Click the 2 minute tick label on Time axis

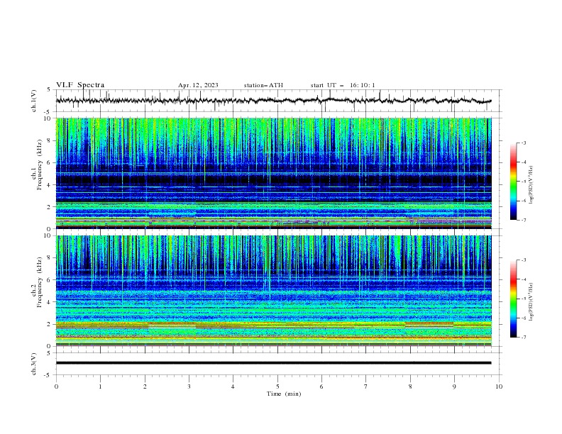(x=145, y=386)
